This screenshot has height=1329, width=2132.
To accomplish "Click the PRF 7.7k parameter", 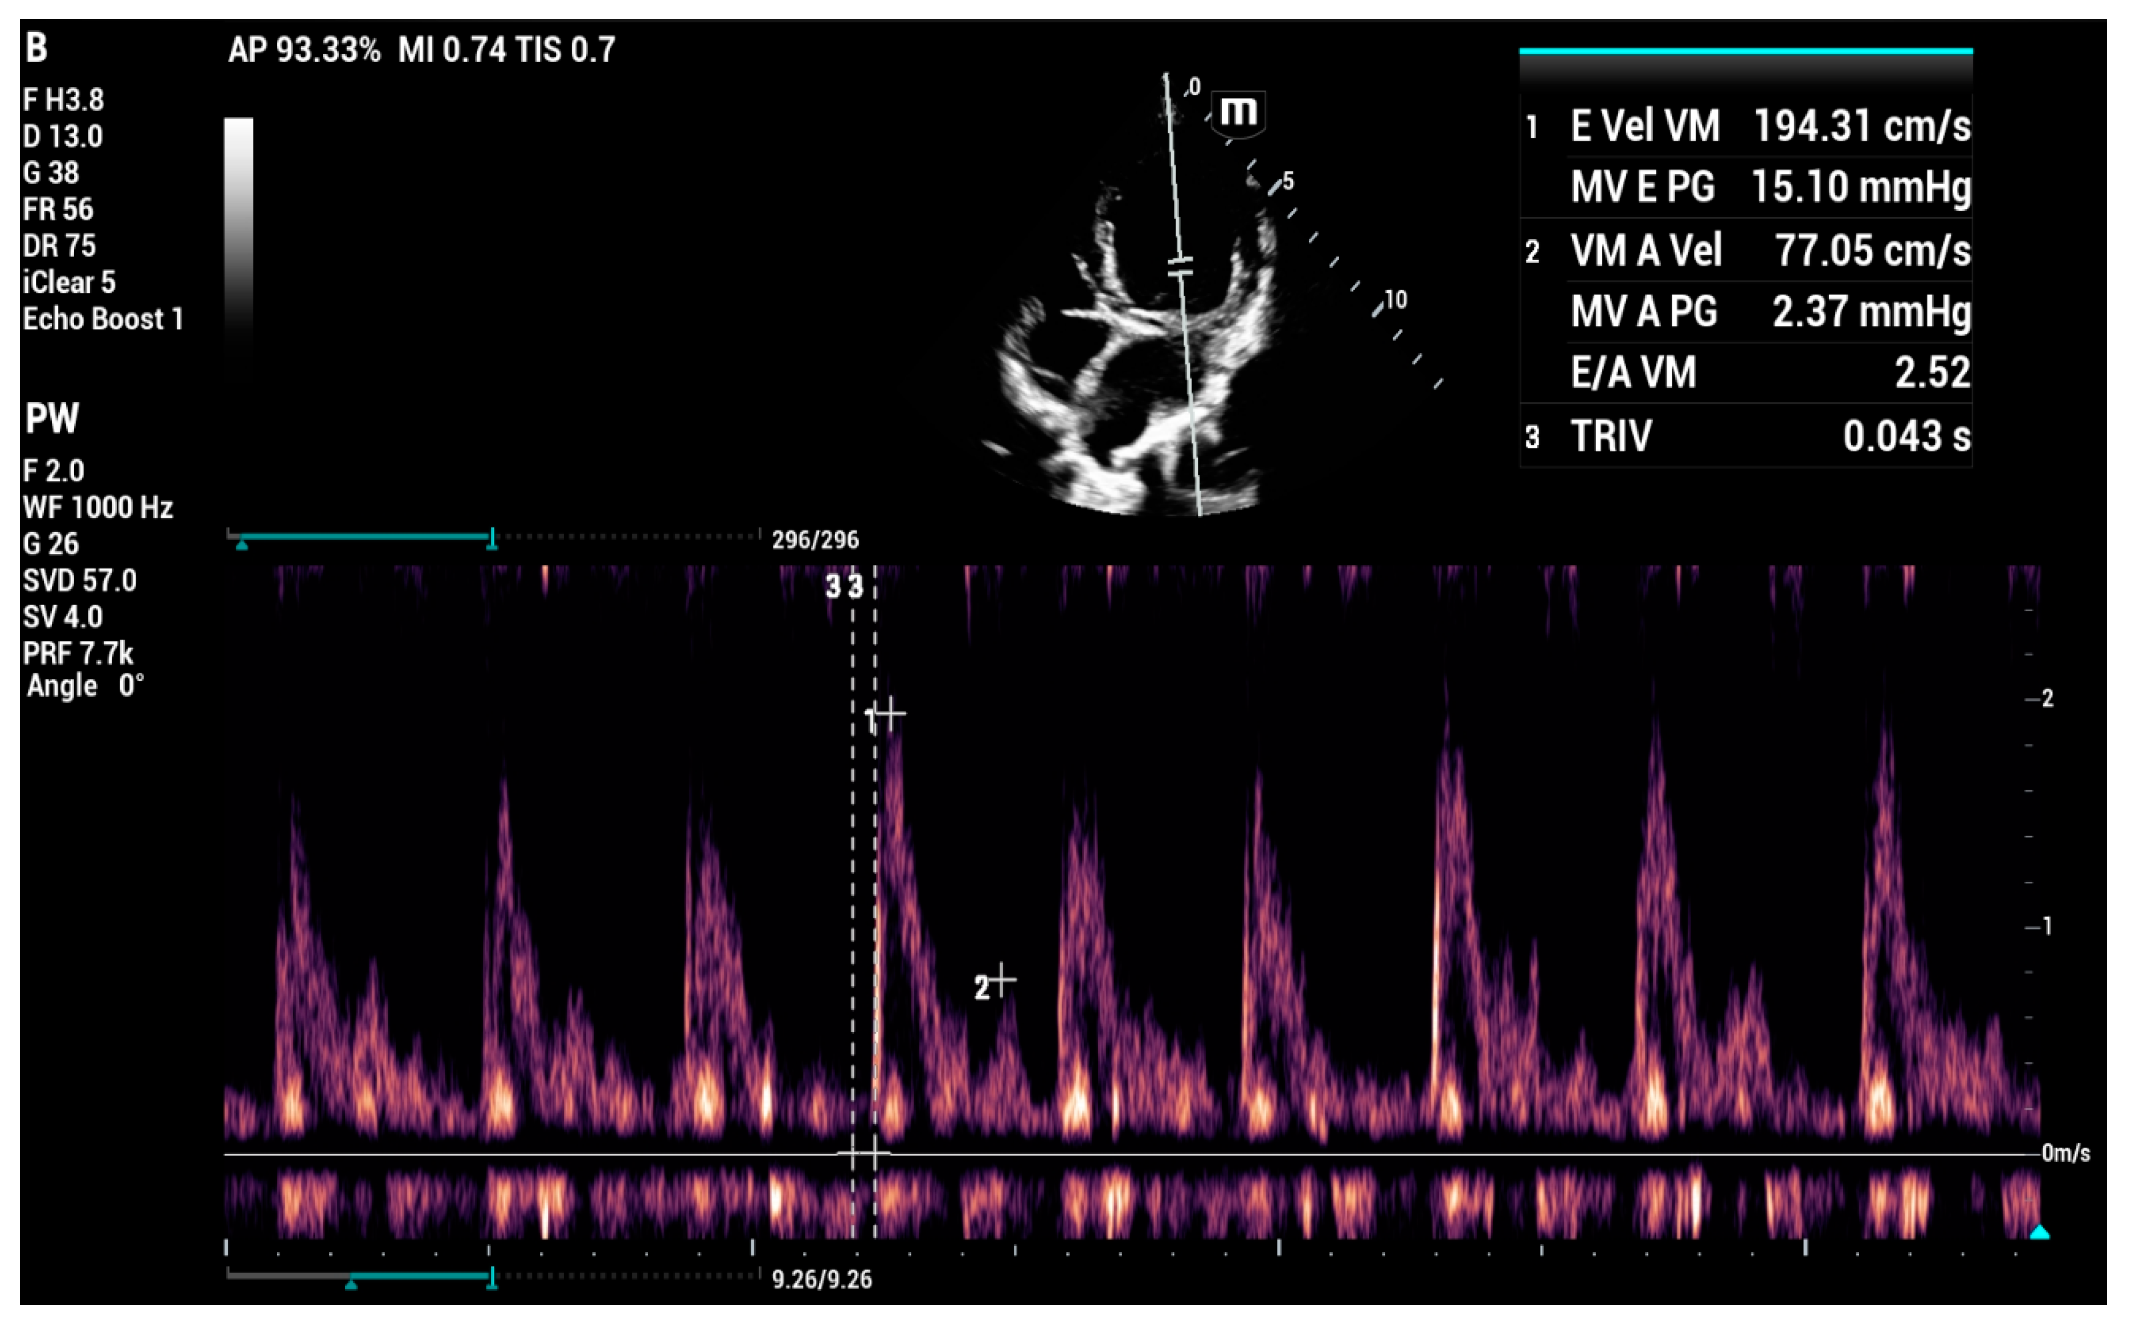I will [x=78, y=653].
